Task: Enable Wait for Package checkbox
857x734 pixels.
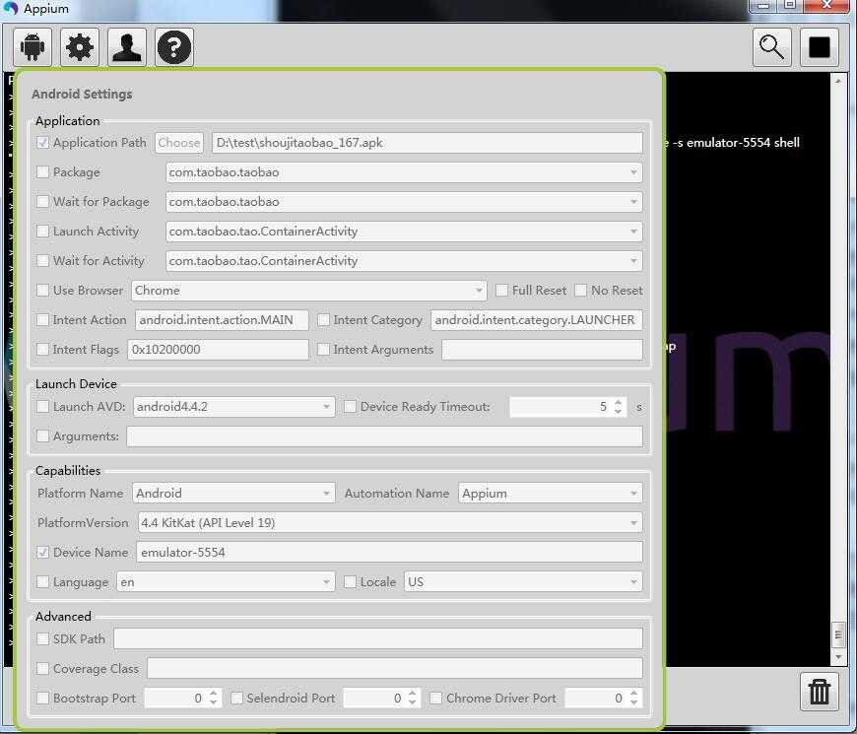Action: click(42, 202)
